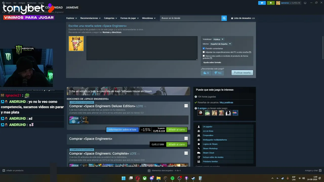The height and width of the screenshot is (182, 324).
Task: Click the Windows icon on Deluxe Edition
Action: click(186, 106)
